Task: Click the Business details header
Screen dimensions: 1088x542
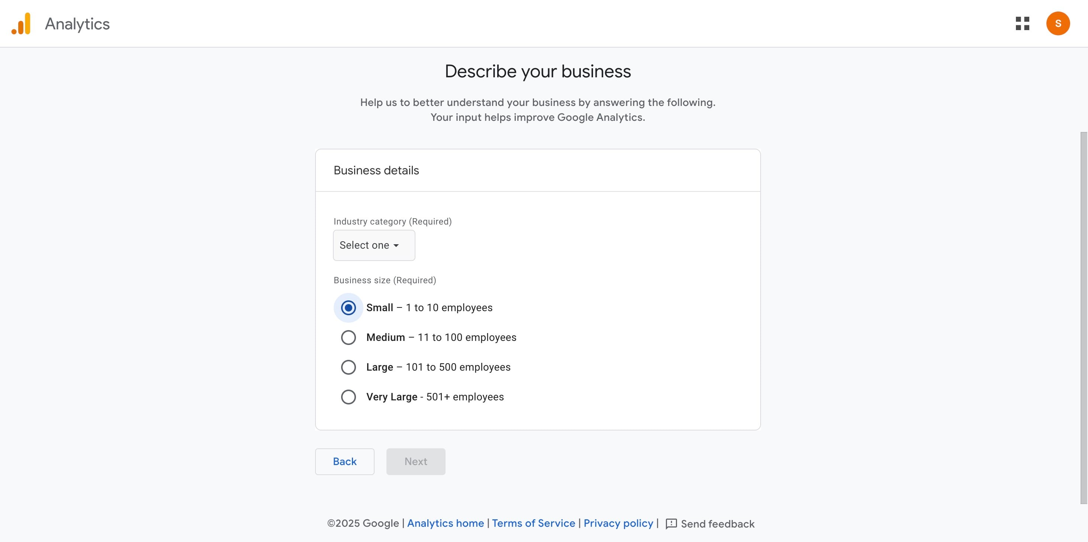Action: click(376, 170)
